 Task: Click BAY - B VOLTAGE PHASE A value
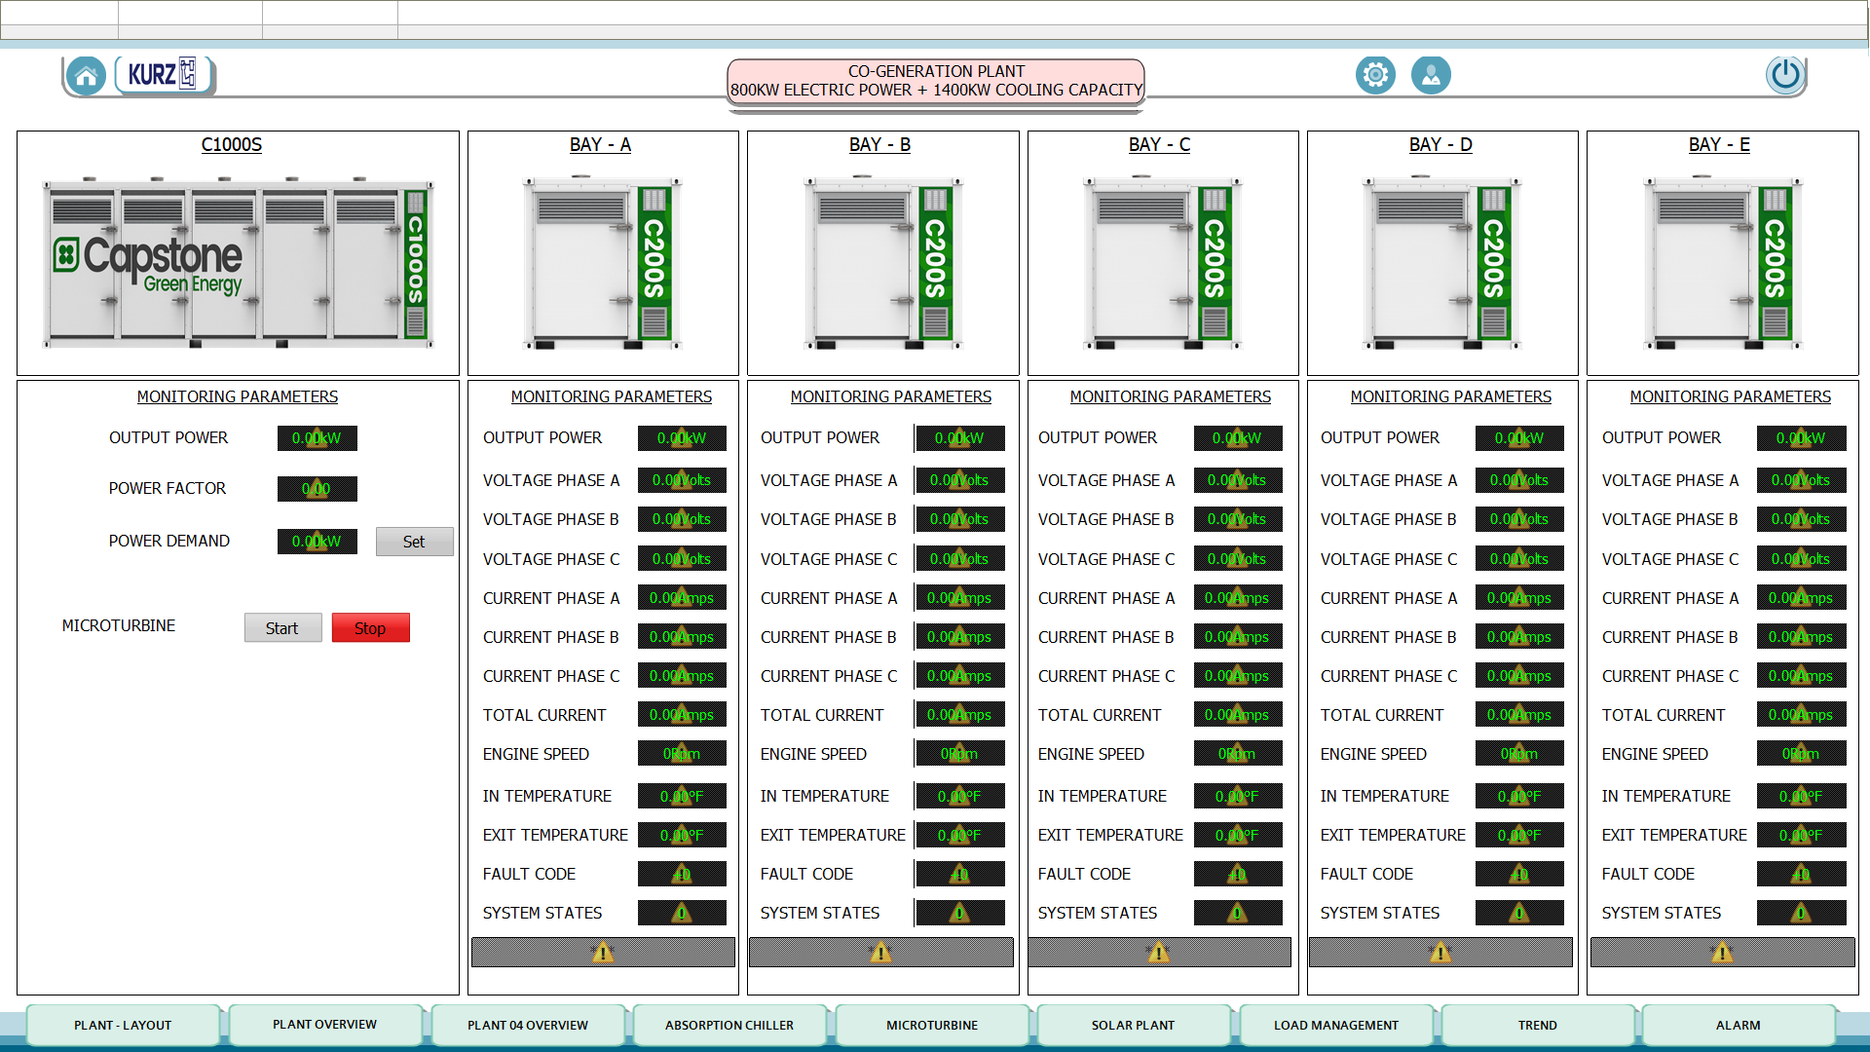(x=959, y=480)
